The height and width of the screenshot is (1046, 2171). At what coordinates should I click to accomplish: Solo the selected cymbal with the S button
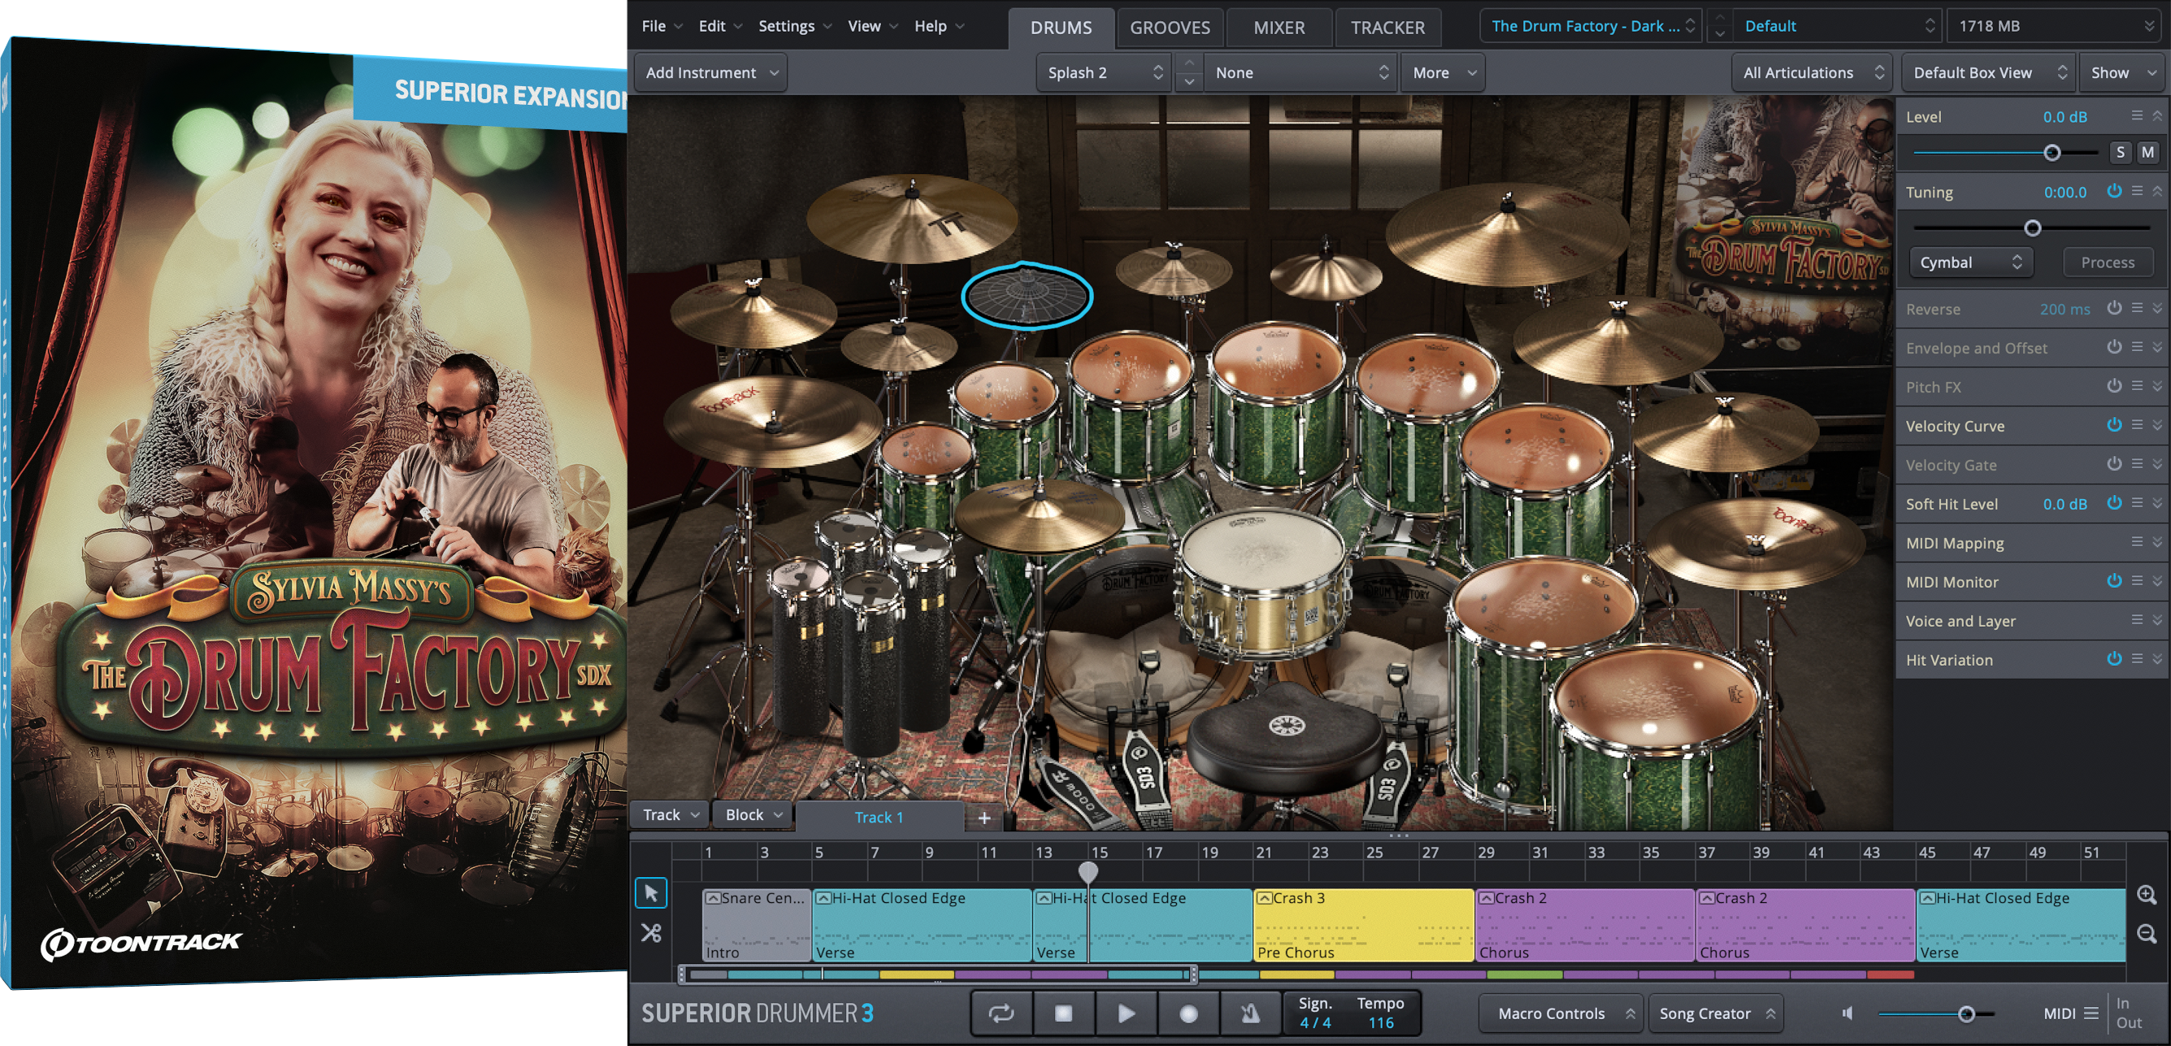[2121, 152]
